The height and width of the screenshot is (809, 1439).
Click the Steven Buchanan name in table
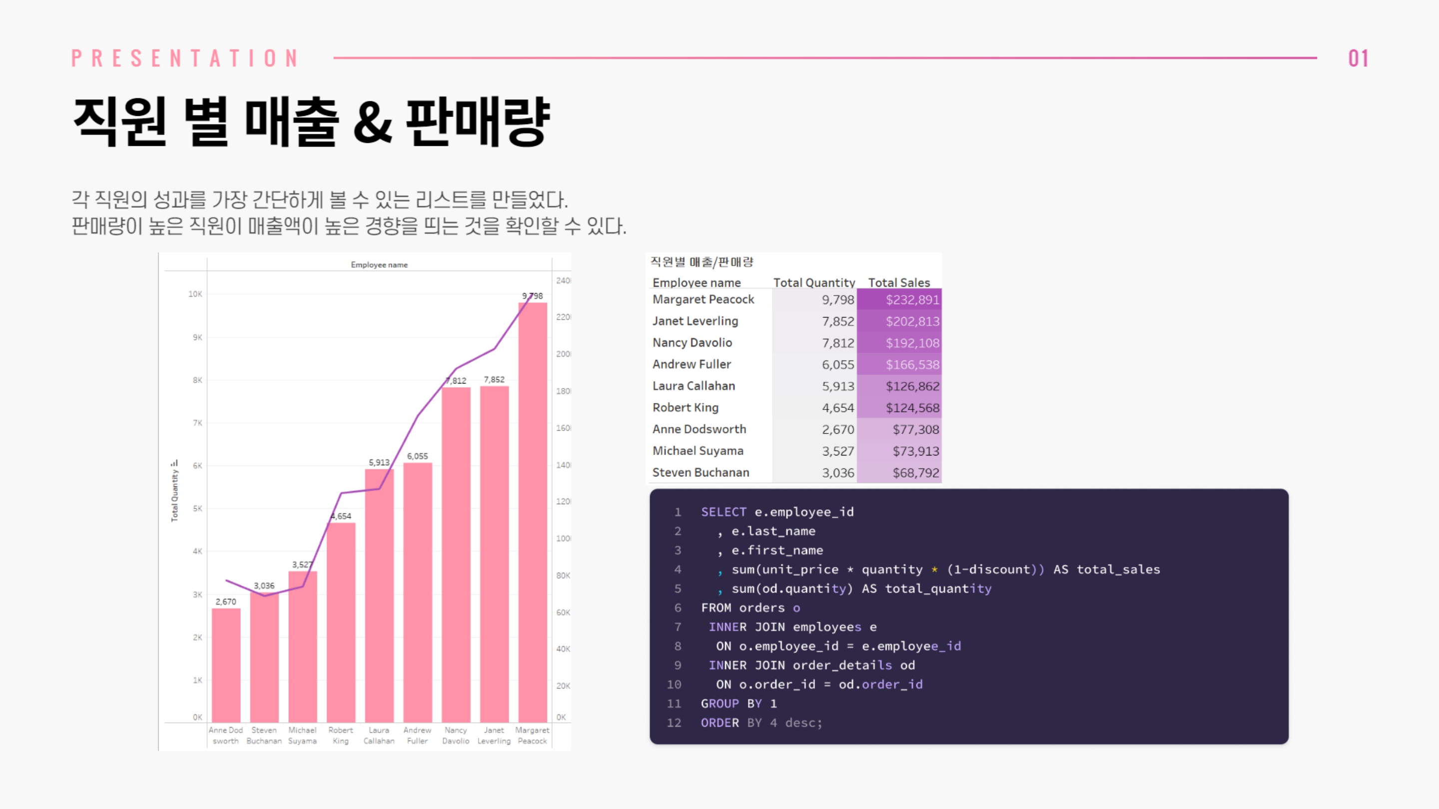pyautogui.click(x=701, y=472)
